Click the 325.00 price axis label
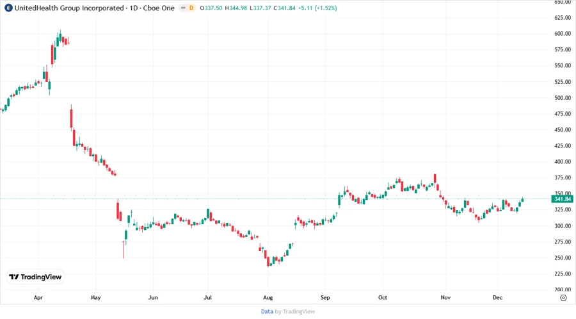The image size is (576, 319). click(563, 209)
